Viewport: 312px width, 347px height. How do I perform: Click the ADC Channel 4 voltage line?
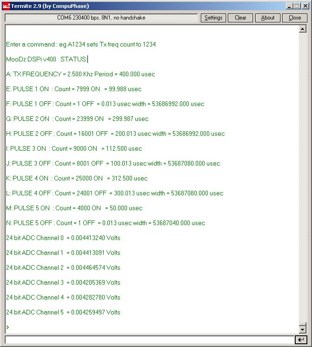[63, 297]
